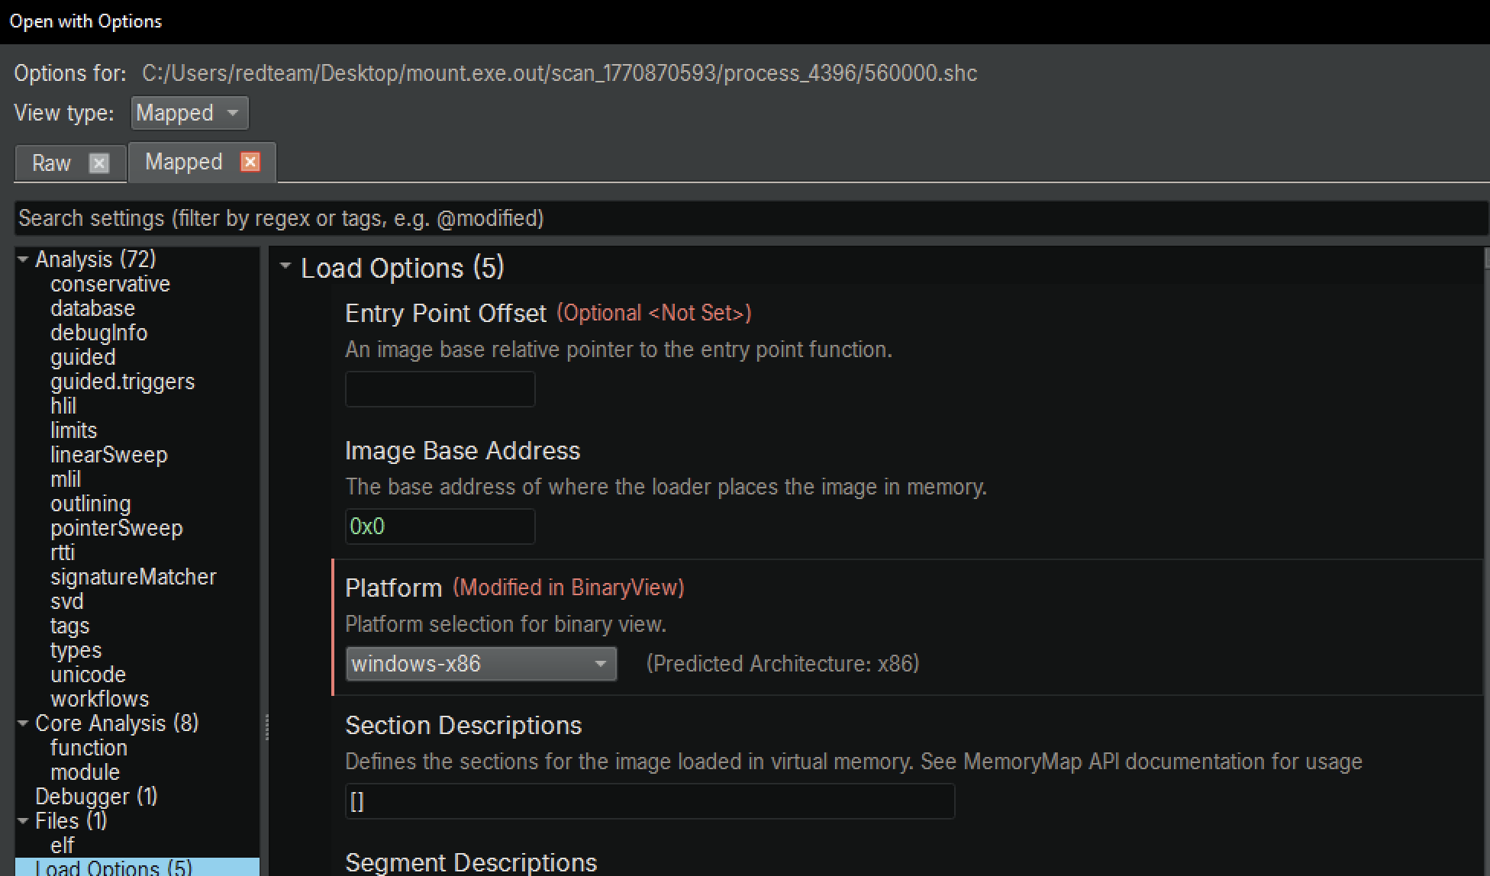The image size is (1490, 876).
Task: Open the View type dropdown
Action: click(x=189, y=113)
